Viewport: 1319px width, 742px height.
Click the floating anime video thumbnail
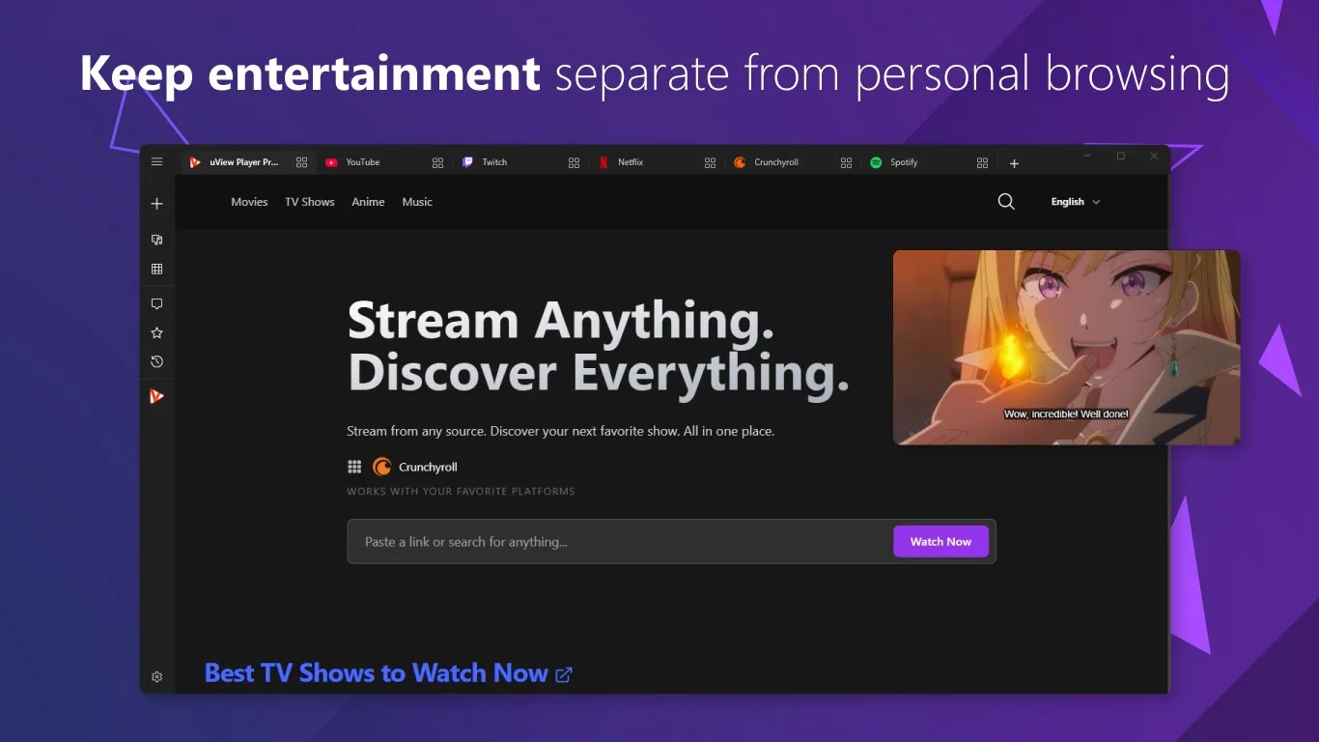coord(1066,348)
